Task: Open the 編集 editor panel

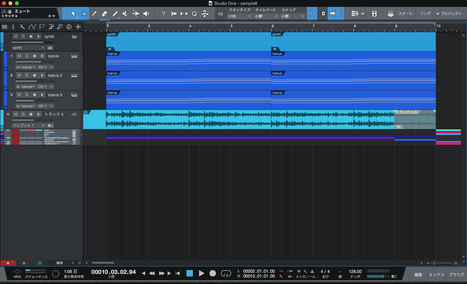Action: click(x=418, y=275)
